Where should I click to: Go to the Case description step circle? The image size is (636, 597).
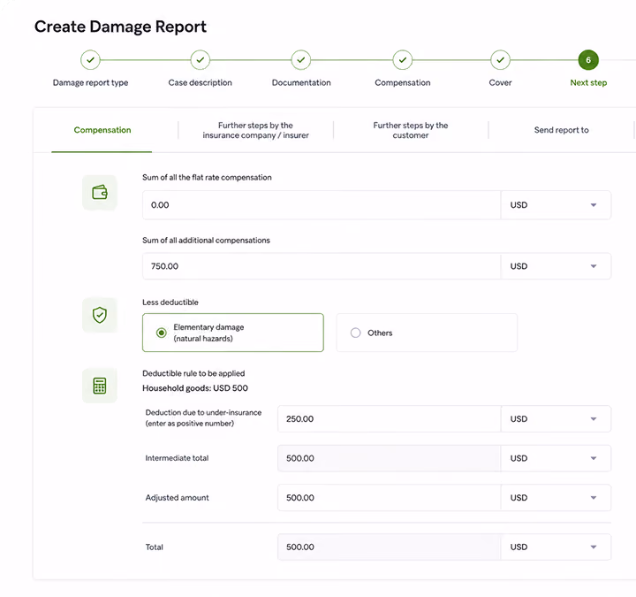(201, 60)
